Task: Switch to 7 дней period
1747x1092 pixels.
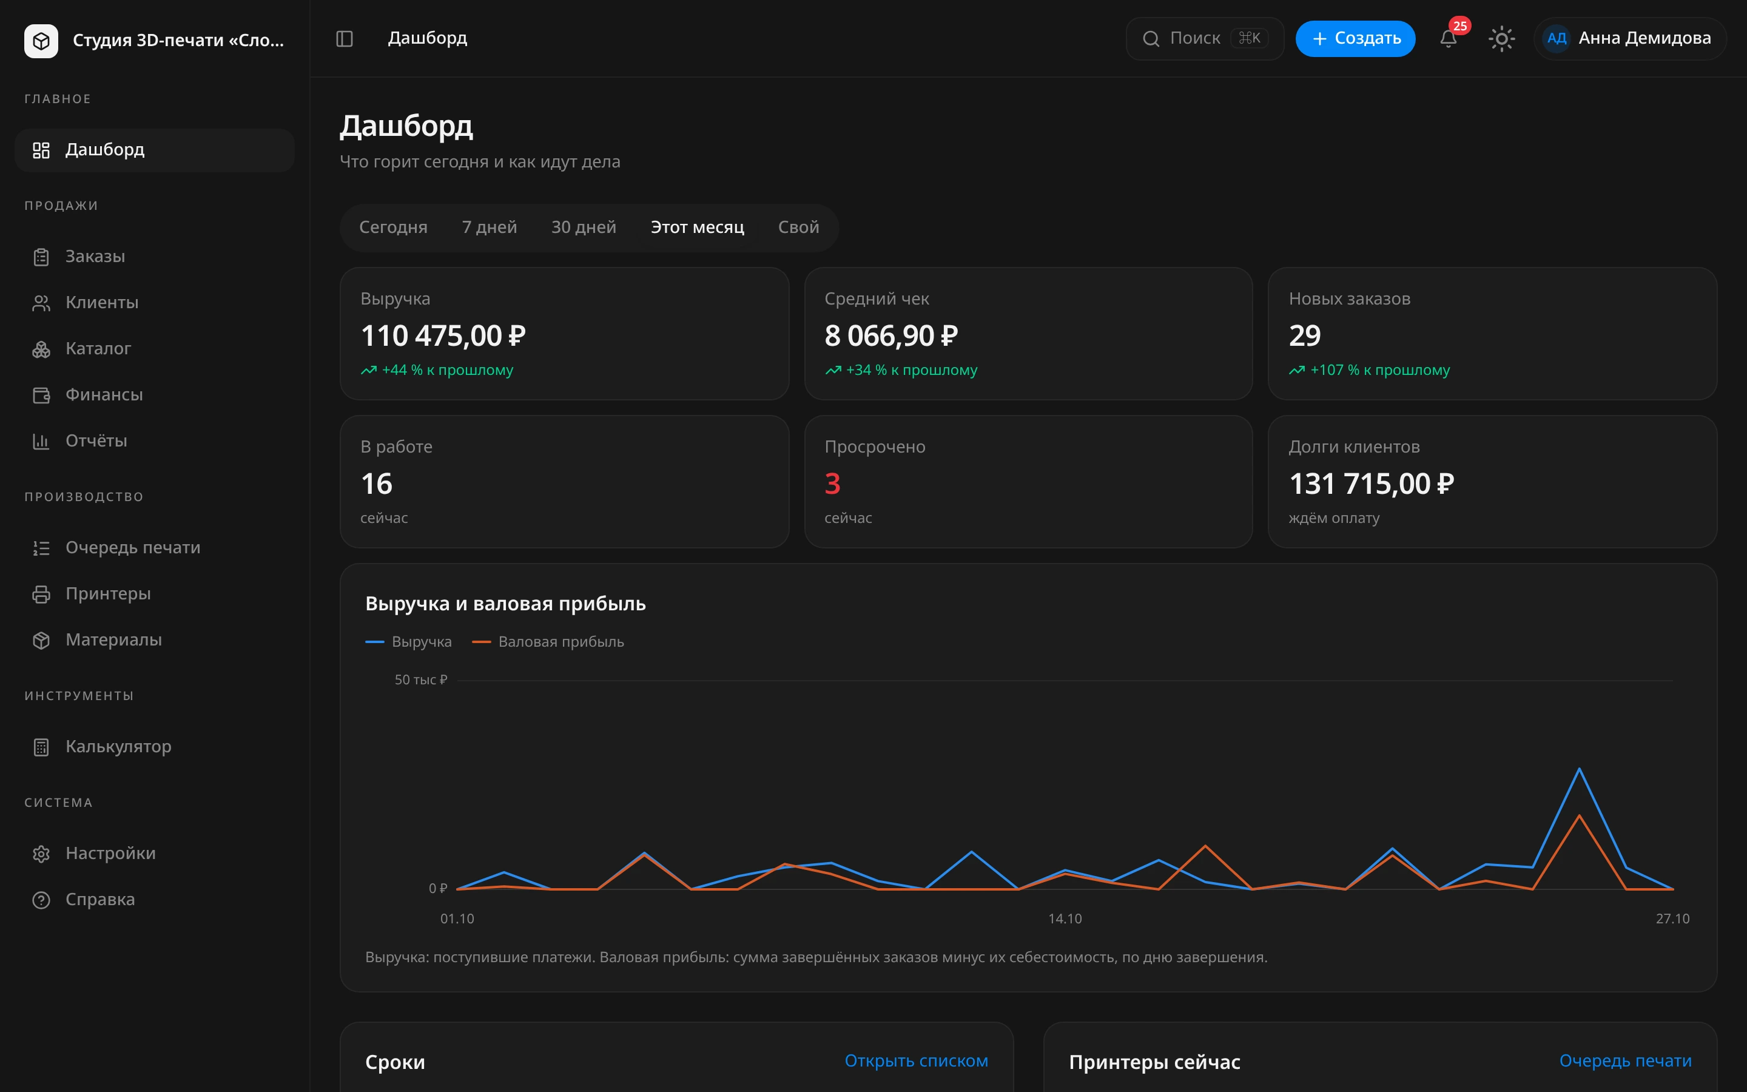Action: 490,227
